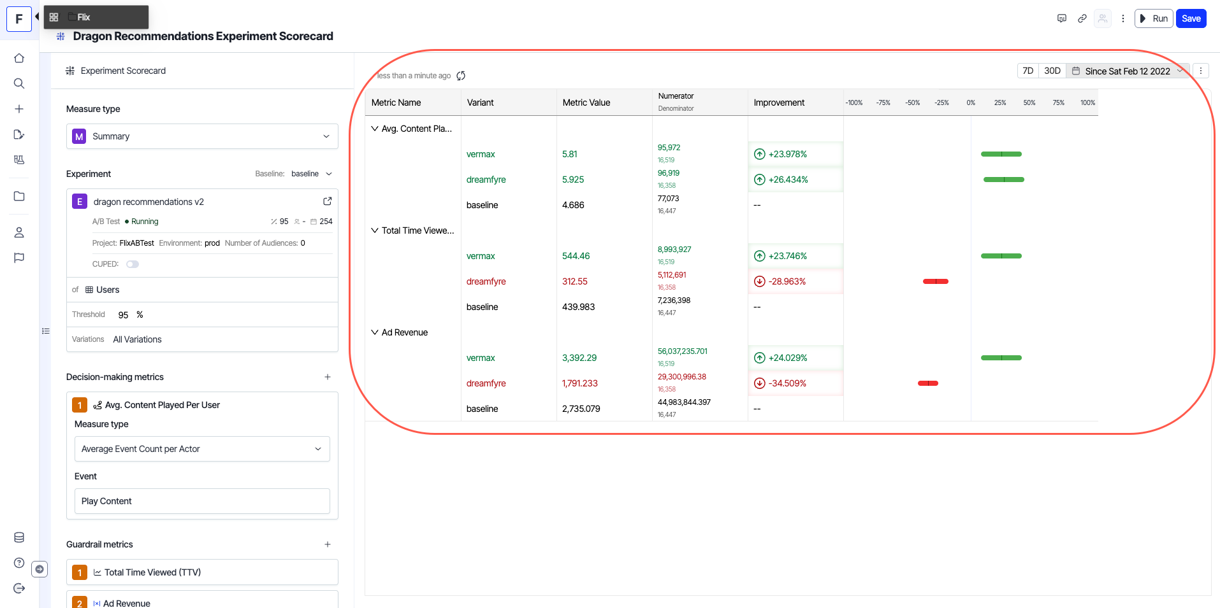Screen dimensions: 1220x608
Task: Click the Save button
Action: [1191, 18]
